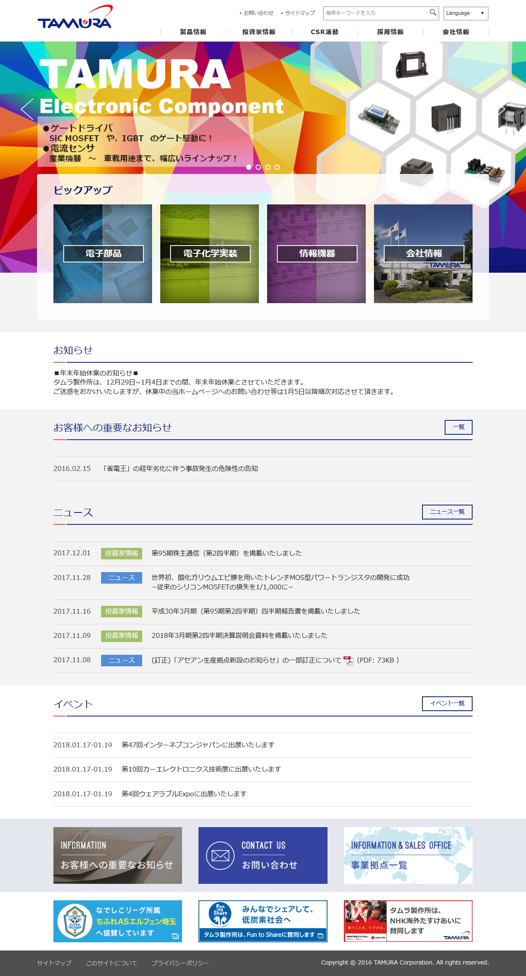This screenshot has width=526, height=976.
Task: Open the 四半期報告書 news dated 2017.11.16
Action: click(256, 611)
